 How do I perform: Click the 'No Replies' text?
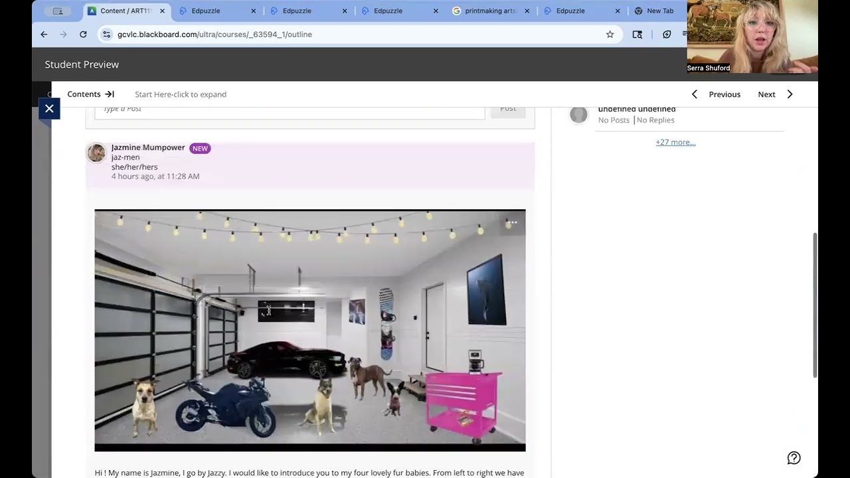tap(655, 120)
